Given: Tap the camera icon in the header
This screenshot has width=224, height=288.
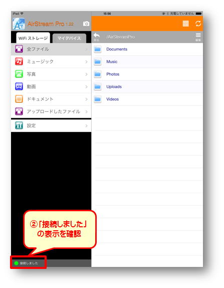Looking at the screenshot, I should pyautogui.click(x=86, y=24).
